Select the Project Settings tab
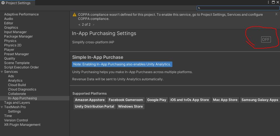The image size is (280, 136). pos(17,3)
